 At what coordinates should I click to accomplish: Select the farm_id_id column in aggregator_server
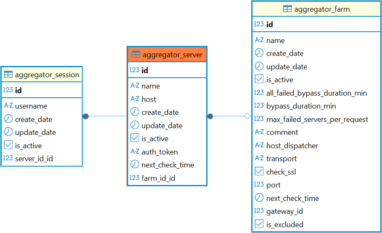coord(158,178)
